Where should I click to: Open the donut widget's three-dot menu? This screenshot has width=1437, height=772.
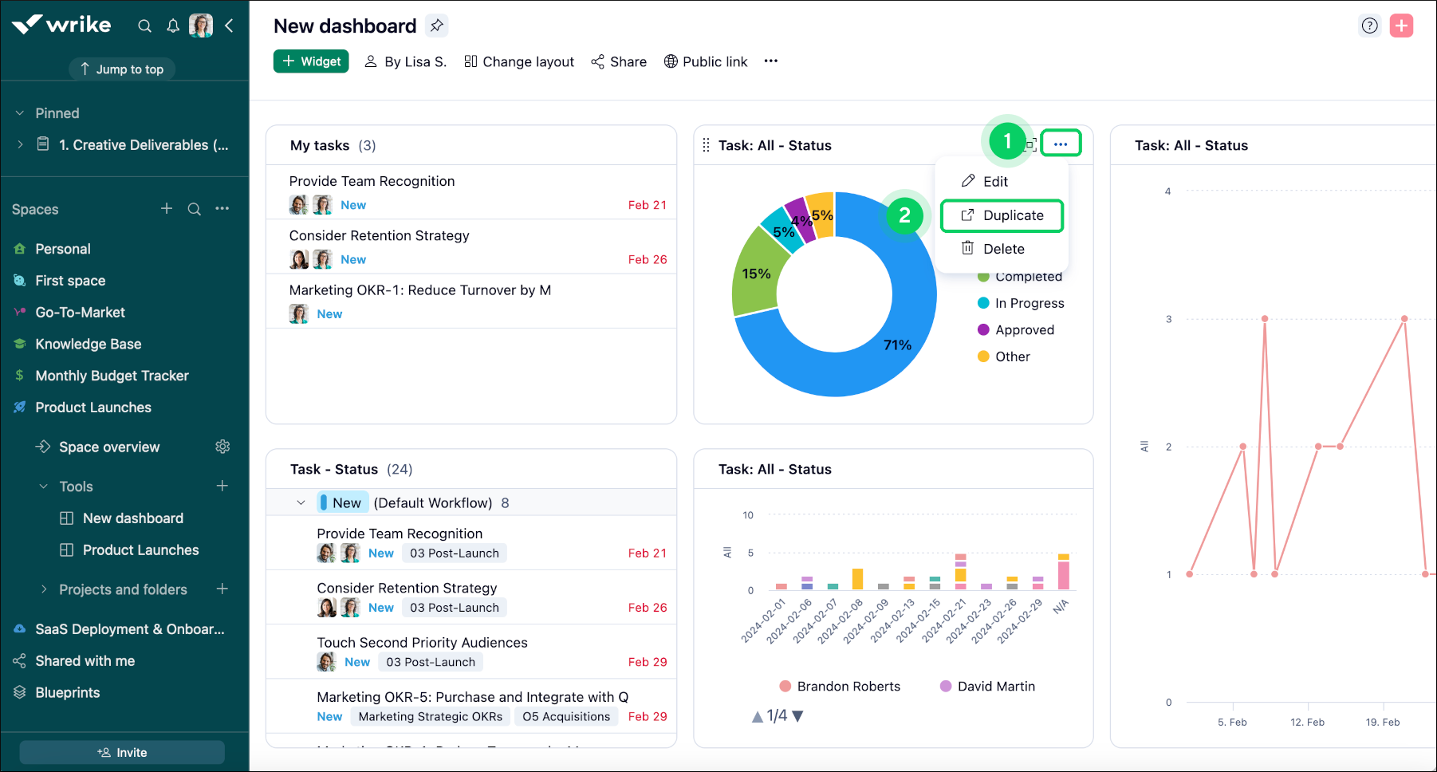pos(1061,143)
